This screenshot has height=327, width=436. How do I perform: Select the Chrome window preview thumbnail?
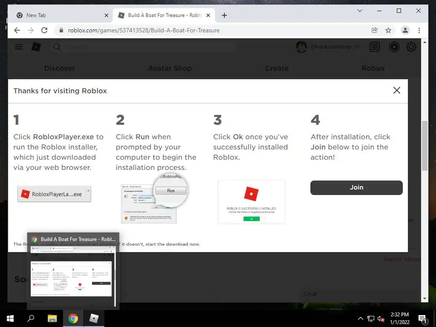tap(73, 271)
